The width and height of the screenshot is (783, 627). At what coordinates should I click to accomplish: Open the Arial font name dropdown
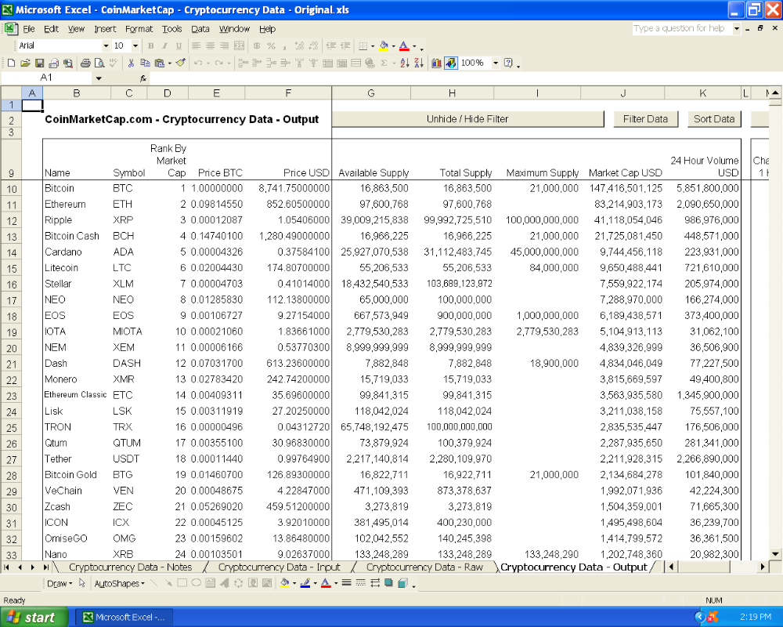tap(106, 46)
